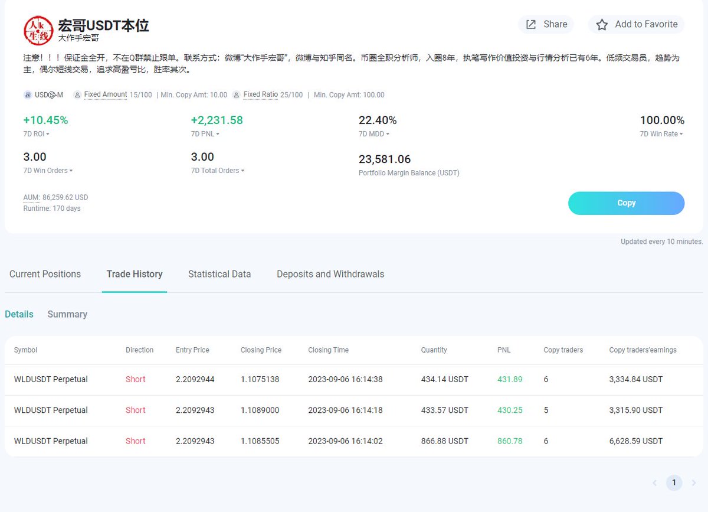The height and width of the screenshot is (512, 708).
Task: Click the underlined AUM label
Action: point(32,197)
